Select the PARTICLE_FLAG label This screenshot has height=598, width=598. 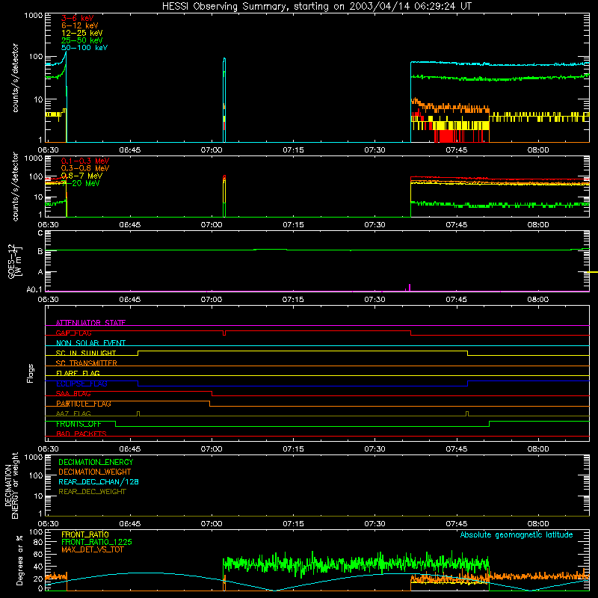pyautogui.click(x=84, y=404)
